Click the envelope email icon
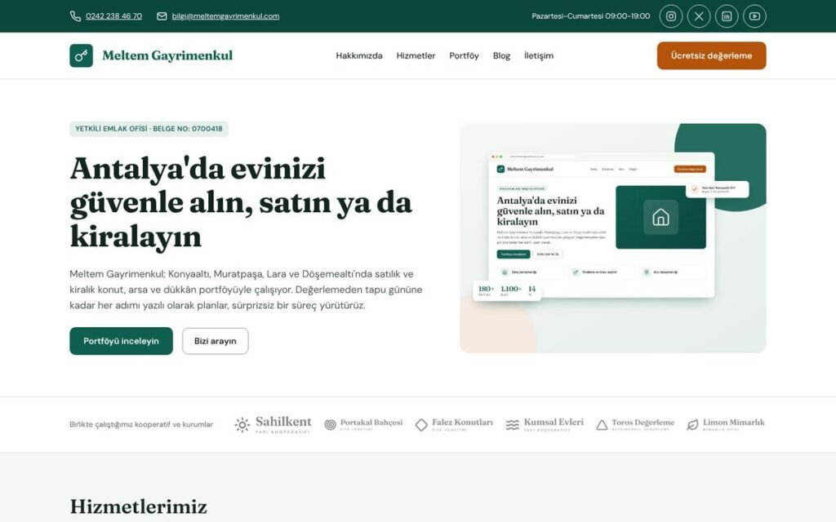Screen dimensions: 836x522 coord(162,16)
